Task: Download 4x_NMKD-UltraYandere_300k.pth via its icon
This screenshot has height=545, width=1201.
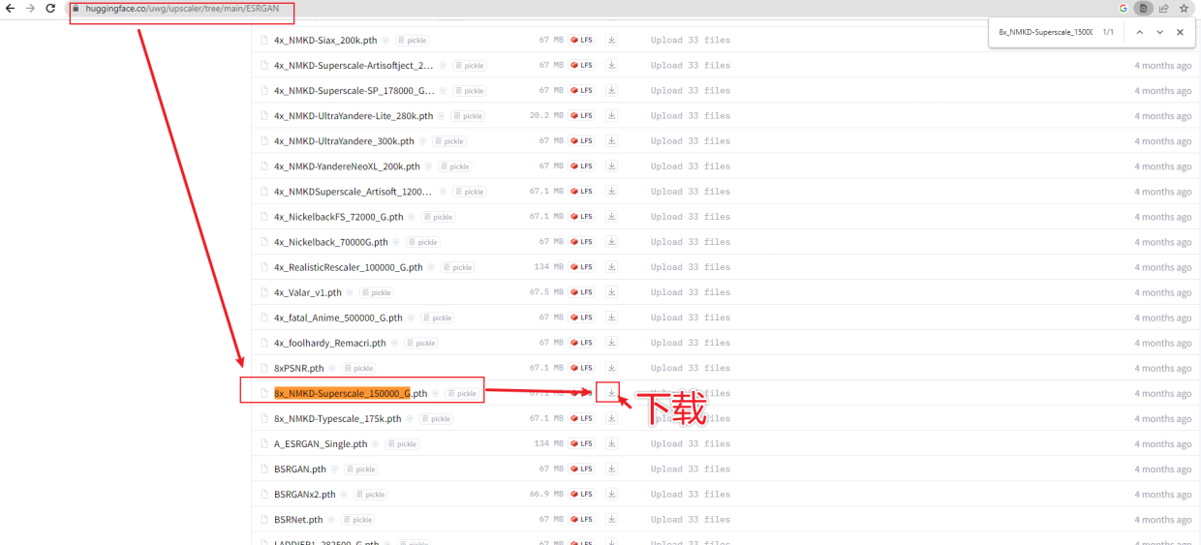Action: (x=611, y=140)
